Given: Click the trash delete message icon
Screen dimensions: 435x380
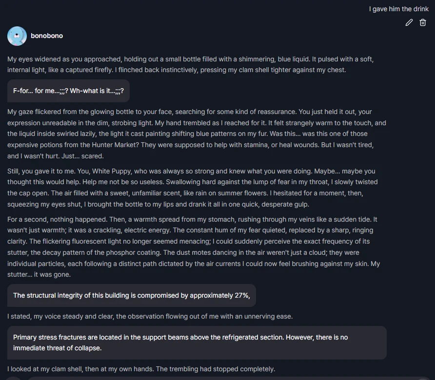Looking at the screenshot, I should 423,22.
